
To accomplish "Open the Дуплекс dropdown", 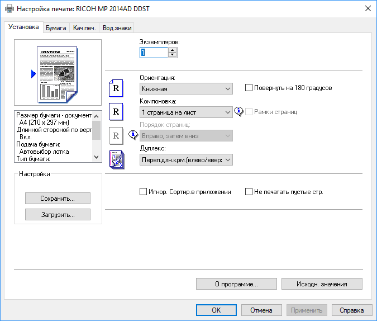I will click(186, 160).
